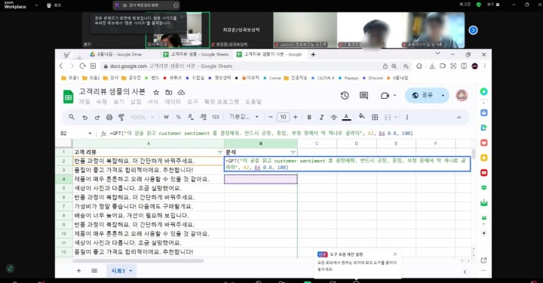543x283 pixels.
Task: Apply strikethrough from the toolbar
Action: click(333, 117)
